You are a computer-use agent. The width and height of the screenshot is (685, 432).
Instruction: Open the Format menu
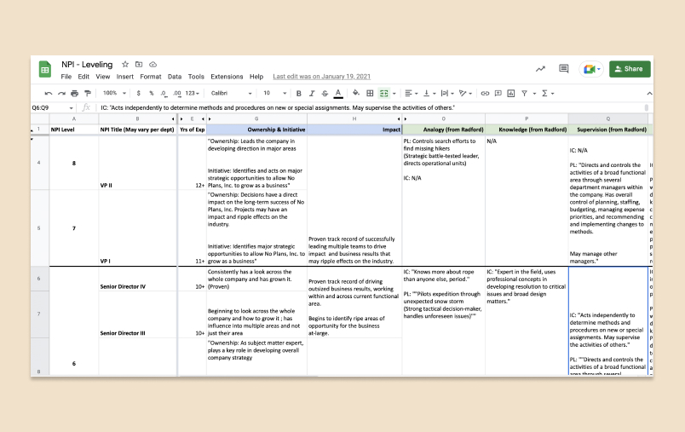click(151, 77)
